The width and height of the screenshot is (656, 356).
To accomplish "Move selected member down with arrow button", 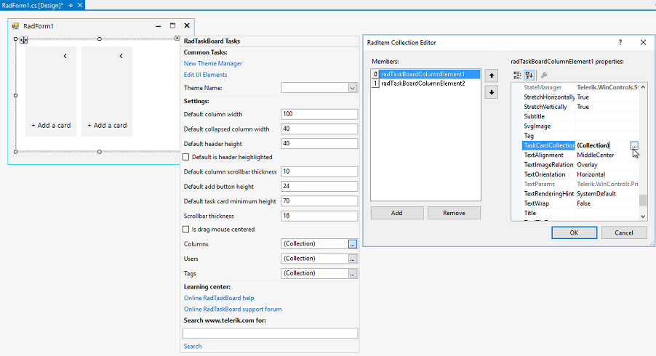I will (492, 92).
